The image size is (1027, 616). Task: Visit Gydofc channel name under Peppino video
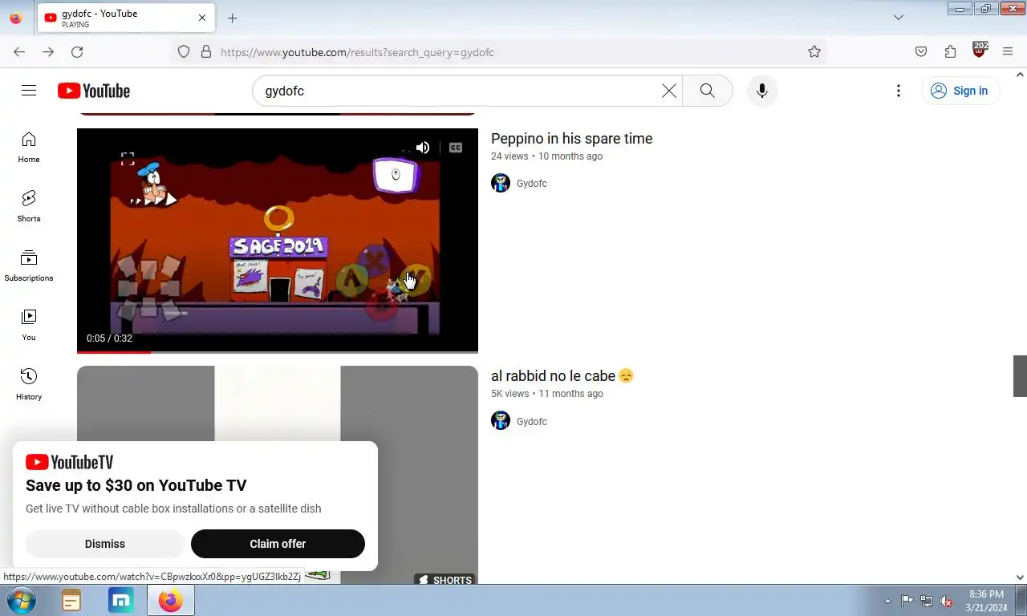532,184
